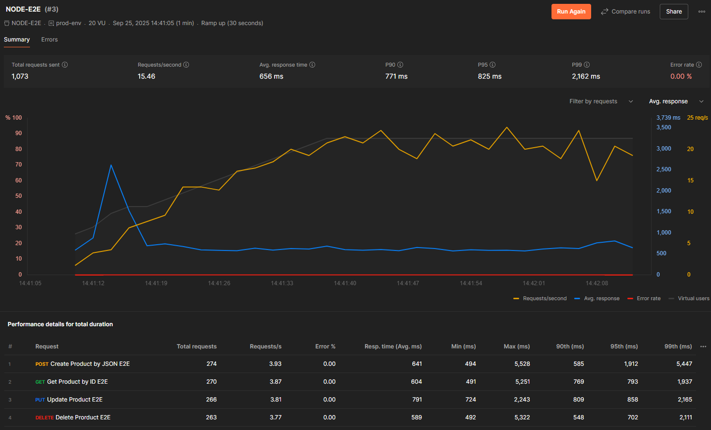Screen dimensions: 711x430
Task: Open table column options ellipsis
Action: coord(703,347)
